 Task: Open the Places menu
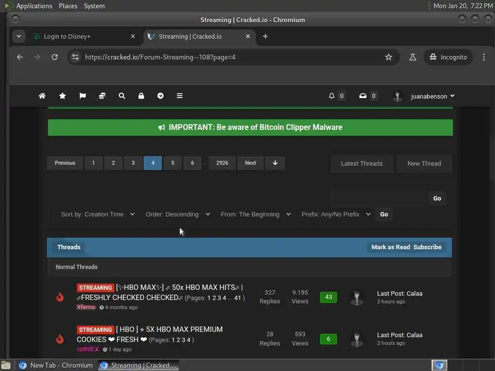(68, 6)
